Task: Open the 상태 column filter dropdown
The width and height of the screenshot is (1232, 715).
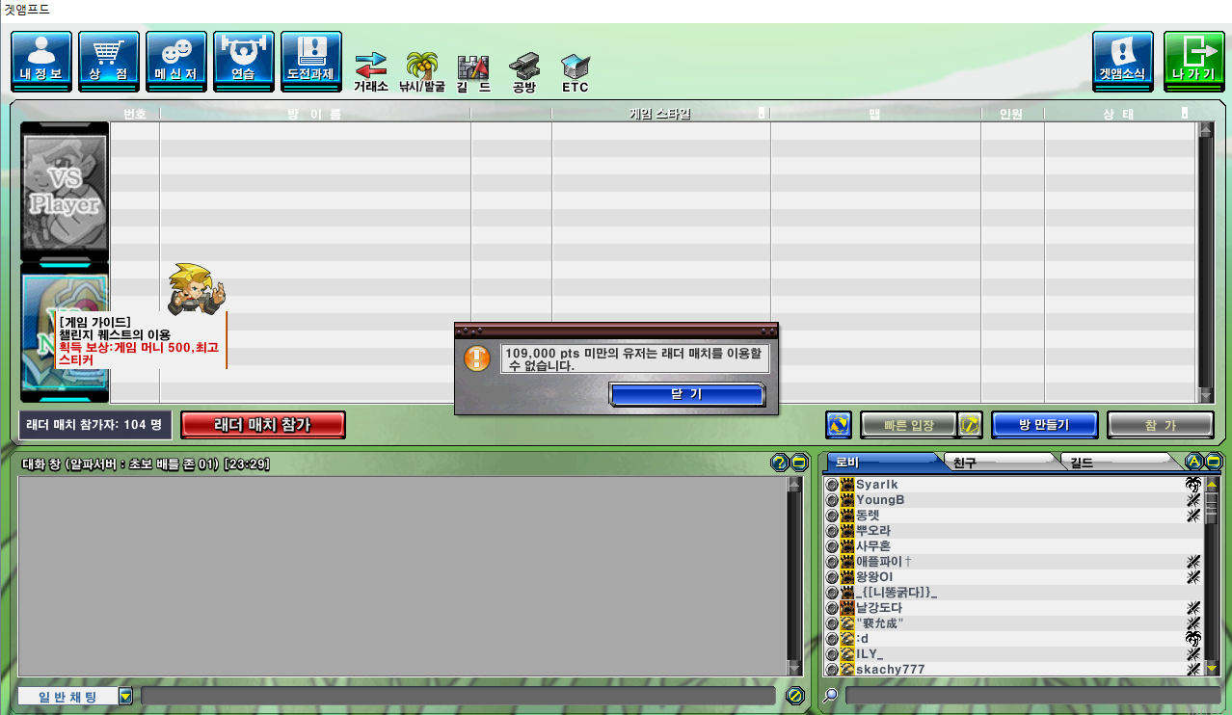Action: [1184, 114]
